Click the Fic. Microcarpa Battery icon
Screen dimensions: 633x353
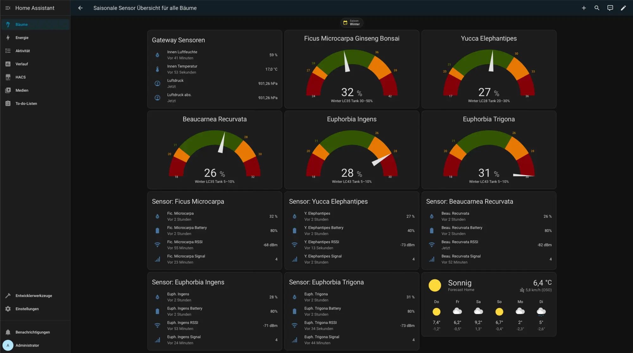click(157, 230)
